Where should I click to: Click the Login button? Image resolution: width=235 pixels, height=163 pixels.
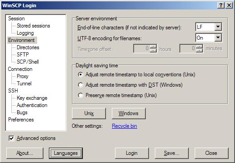[132, 153]
